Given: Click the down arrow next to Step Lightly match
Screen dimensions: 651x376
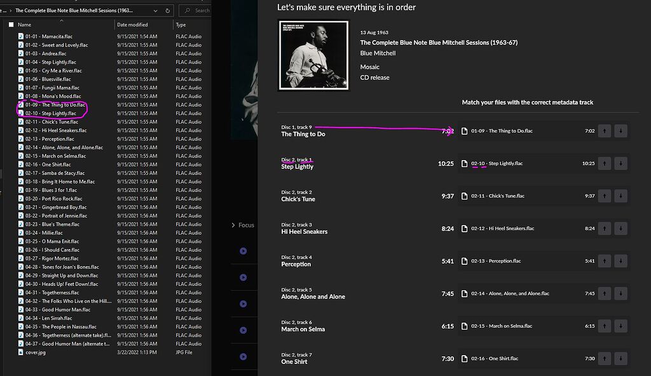Looking at the screenshot, I should [x=621, y=163].
